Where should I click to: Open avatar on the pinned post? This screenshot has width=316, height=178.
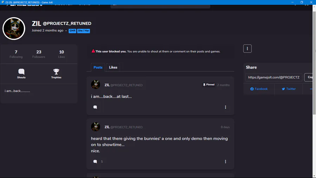pyautogui.click(x=96, y=84)
